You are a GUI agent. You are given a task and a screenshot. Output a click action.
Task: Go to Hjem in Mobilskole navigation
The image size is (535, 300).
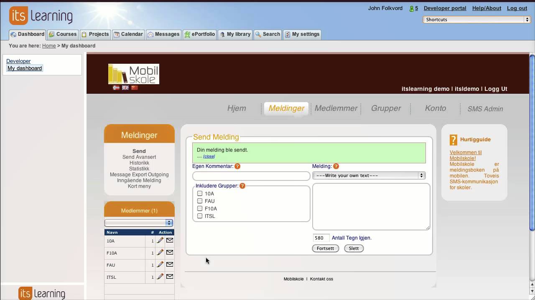237,108
